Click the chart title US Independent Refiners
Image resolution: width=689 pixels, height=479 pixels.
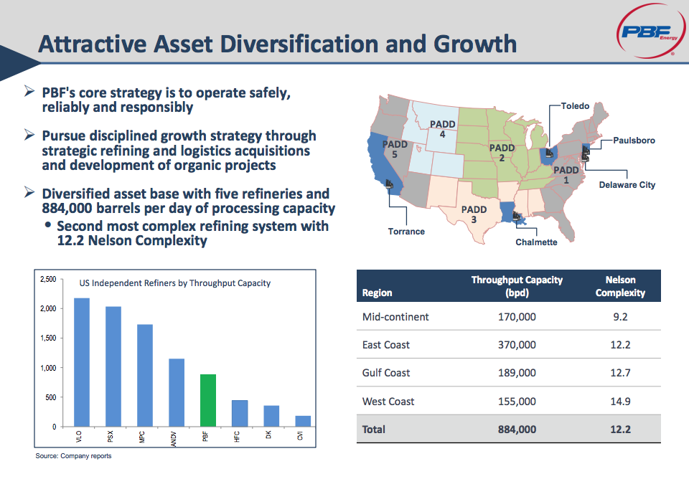[174, 283]
